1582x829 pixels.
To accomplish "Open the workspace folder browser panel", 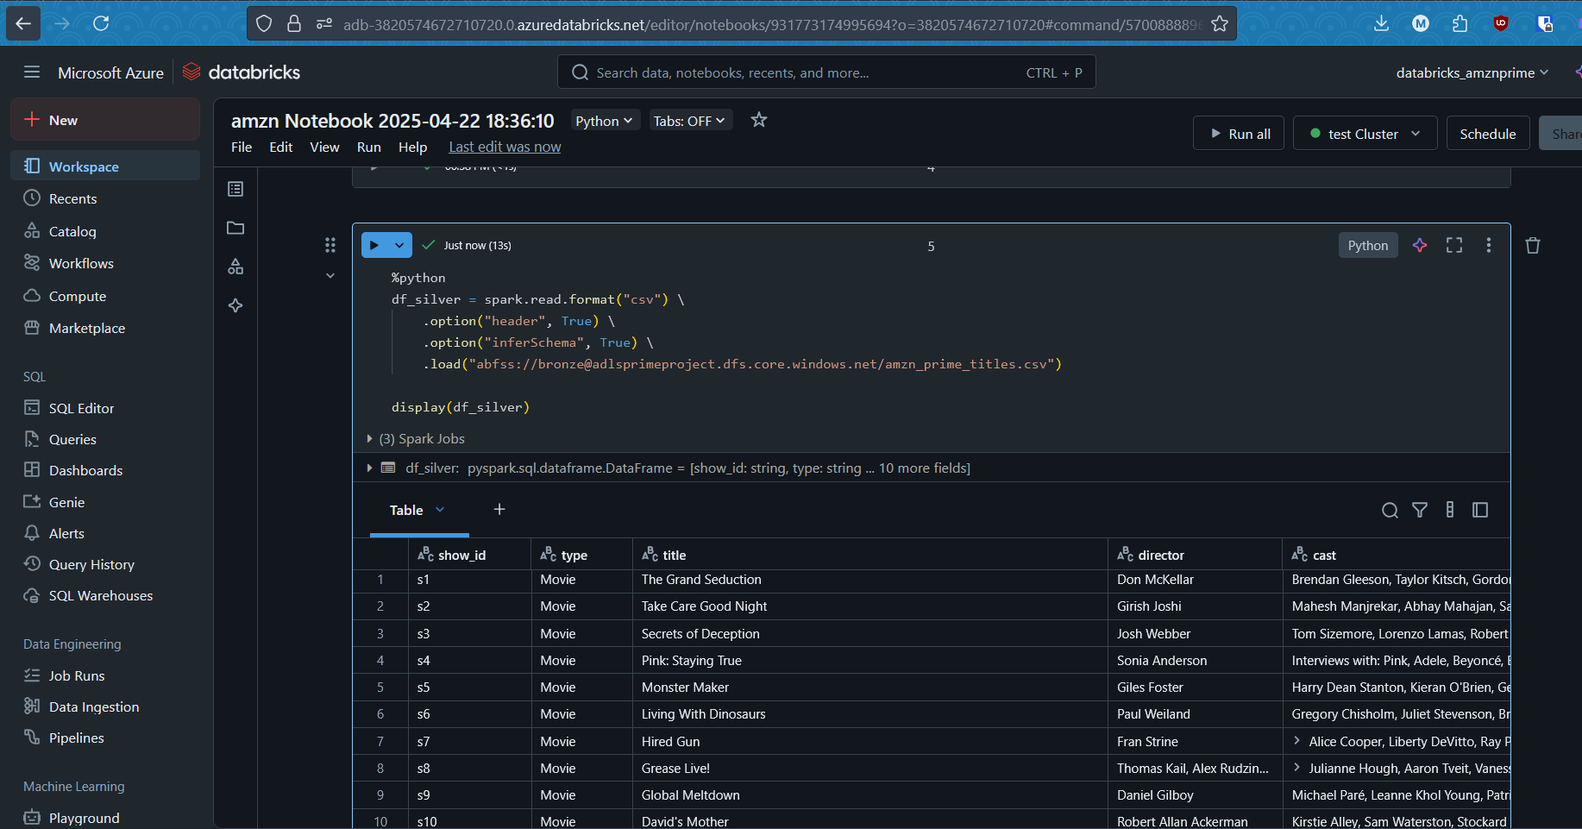I will [235, 228].
